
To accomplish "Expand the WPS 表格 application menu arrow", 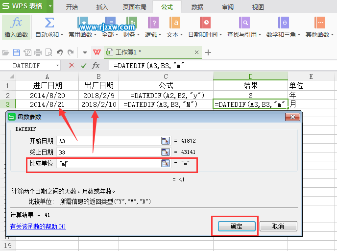I will pos(50,6).
